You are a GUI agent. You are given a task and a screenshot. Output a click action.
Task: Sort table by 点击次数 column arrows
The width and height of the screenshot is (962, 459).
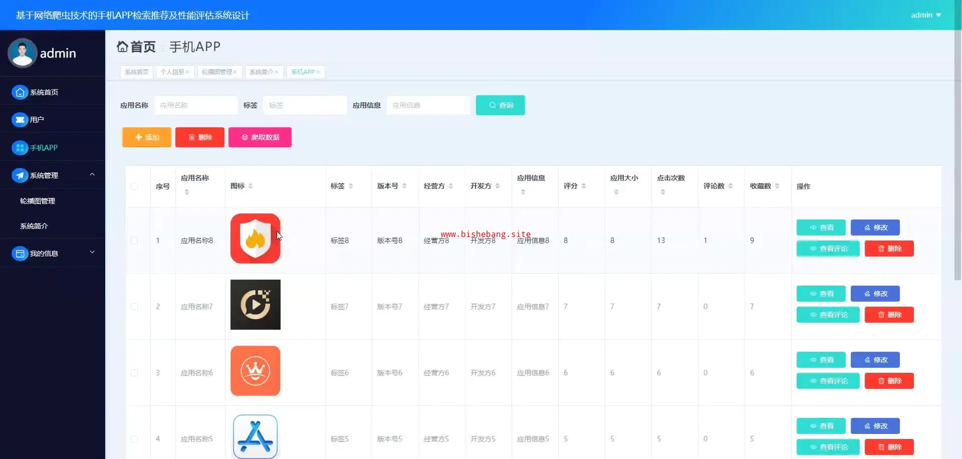663,192
